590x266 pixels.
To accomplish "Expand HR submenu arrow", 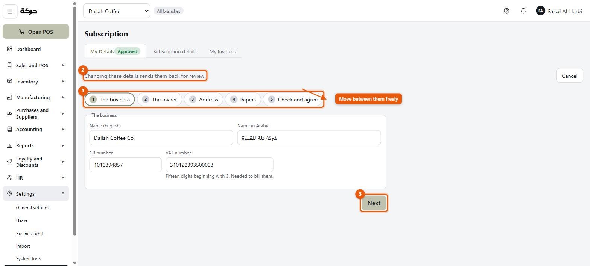I will (63, 178).
